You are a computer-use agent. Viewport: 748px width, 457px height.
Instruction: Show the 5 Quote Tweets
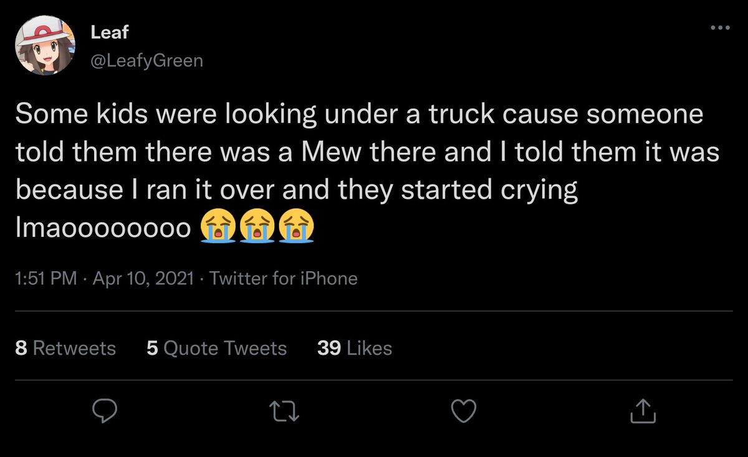point(216,348)
